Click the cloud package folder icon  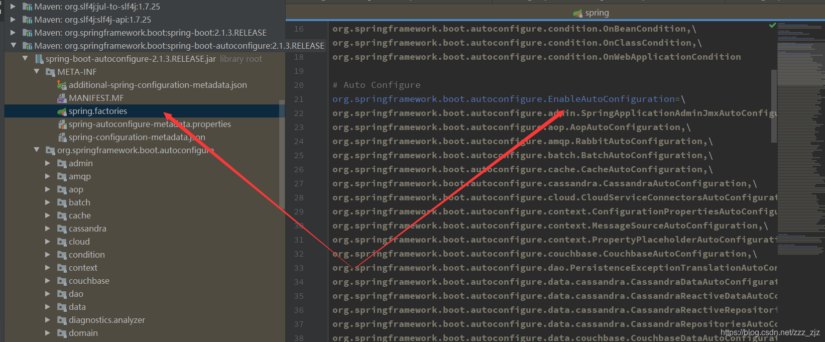(62, 242)
